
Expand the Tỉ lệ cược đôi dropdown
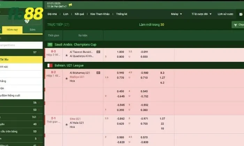click(201, 14)
